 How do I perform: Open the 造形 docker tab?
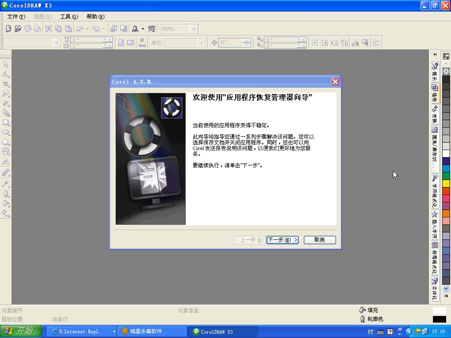(435, 93)
